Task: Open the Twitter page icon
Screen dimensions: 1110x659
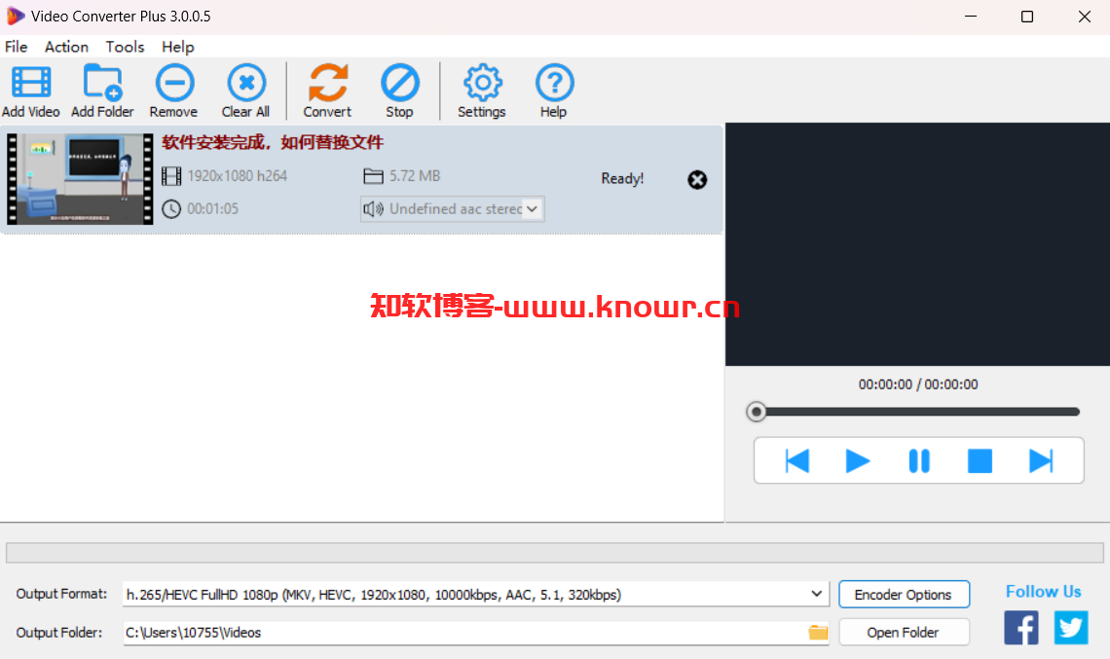Action: pos(1071,627)
